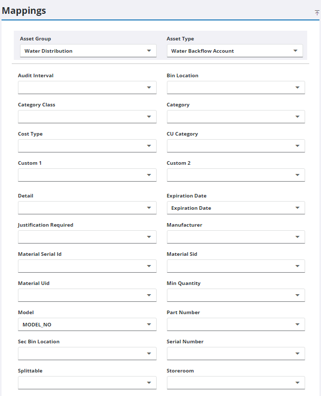Open the Custom 2 dropdown
This screenshot has width=321, height=396.
tap(236, 175)
